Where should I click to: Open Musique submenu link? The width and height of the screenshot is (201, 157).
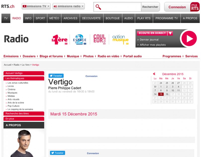point(73,56)
